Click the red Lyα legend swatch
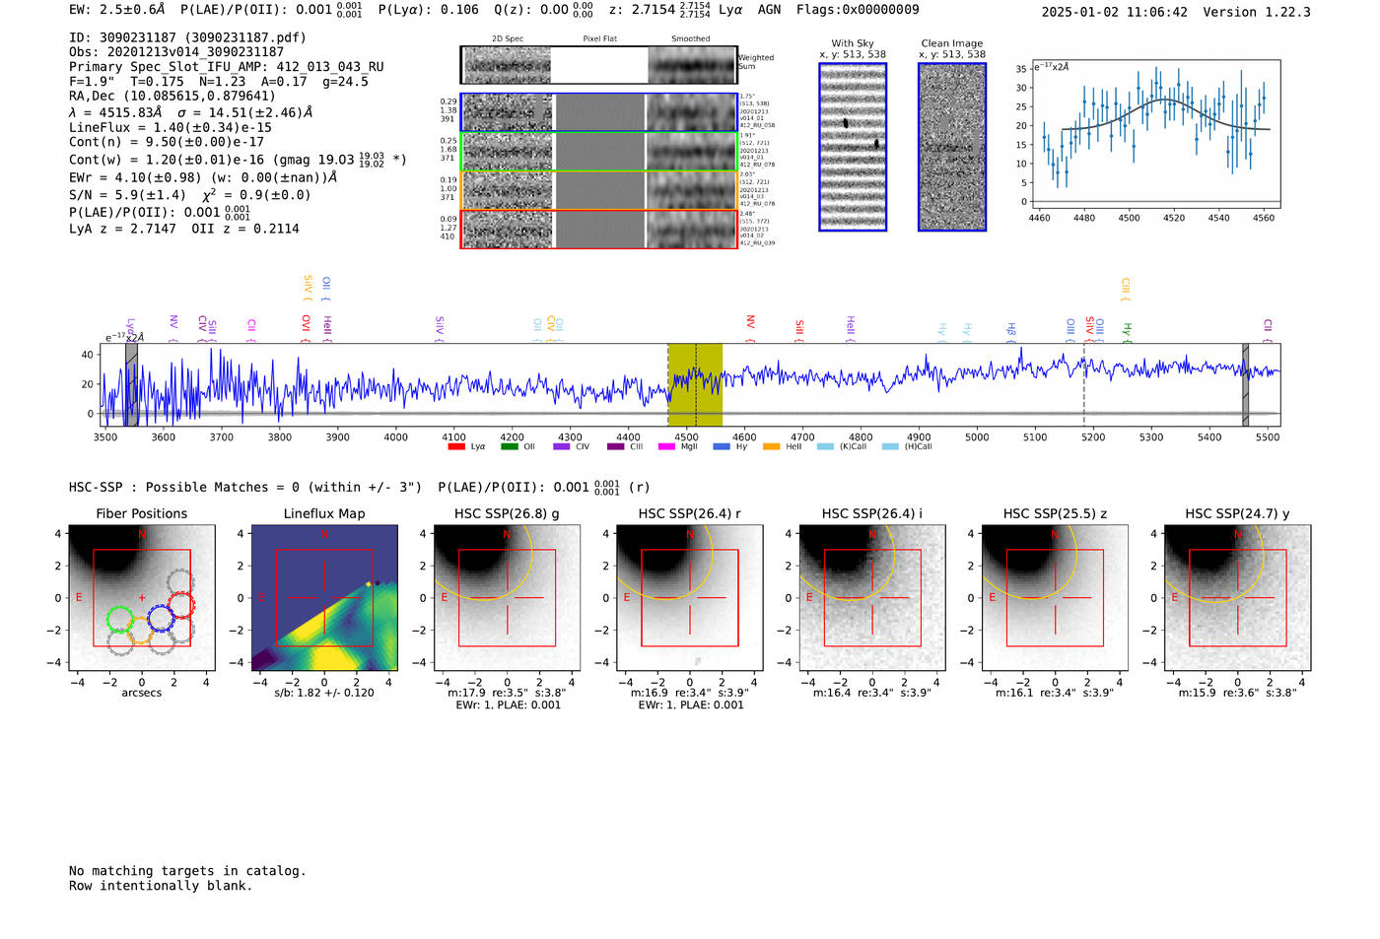This screenshot has height=939, width=1380. pyautogui.click(x=456, y=446)
